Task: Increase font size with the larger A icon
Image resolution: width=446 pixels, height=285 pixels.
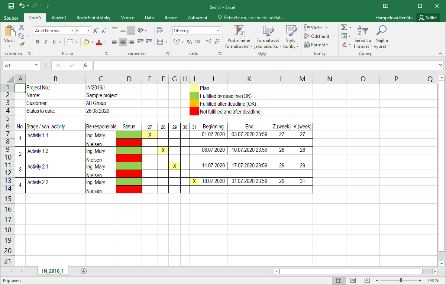Action: pos(96,31)
